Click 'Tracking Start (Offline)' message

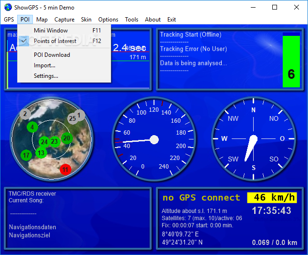191,35
